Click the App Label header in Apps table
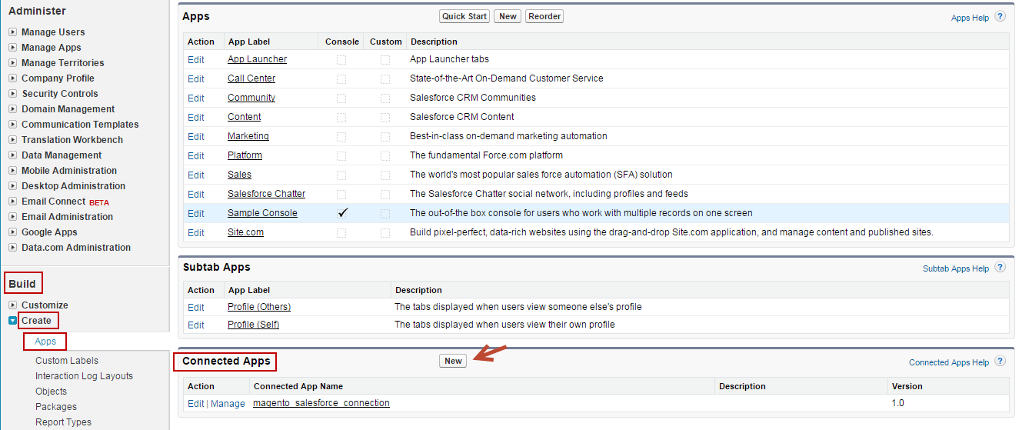 click(x=249, y=42)
